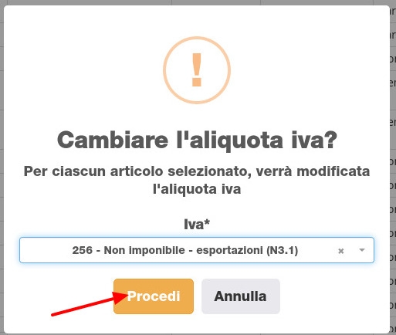The height and width of the screenshot is (335, 396).
Task: Open the selected value '256 - Non imponibile'
Action: point(185,250)
